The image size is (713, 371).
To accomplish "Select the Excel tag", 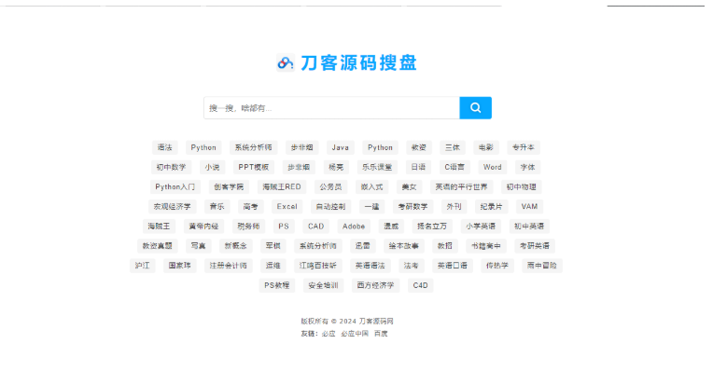I will pyautogui.click(x=287, y=207).
